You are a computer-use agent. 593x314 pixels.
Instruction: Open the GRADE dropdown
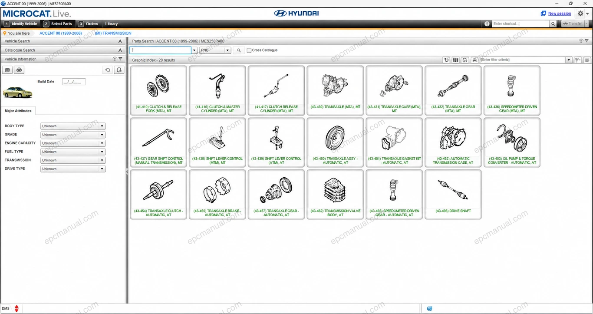pyautogui.click(x=73, y=135)
